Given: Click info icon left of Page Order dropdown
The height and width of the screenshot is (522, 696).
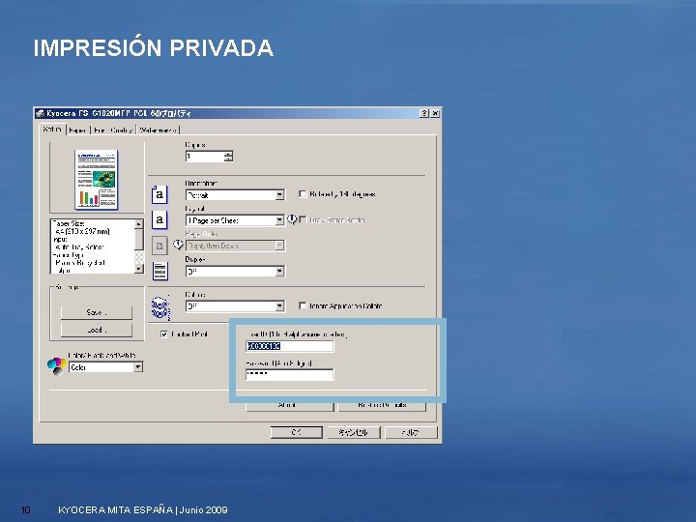Looking at the screenshot, I should click(x=178, y=245).
